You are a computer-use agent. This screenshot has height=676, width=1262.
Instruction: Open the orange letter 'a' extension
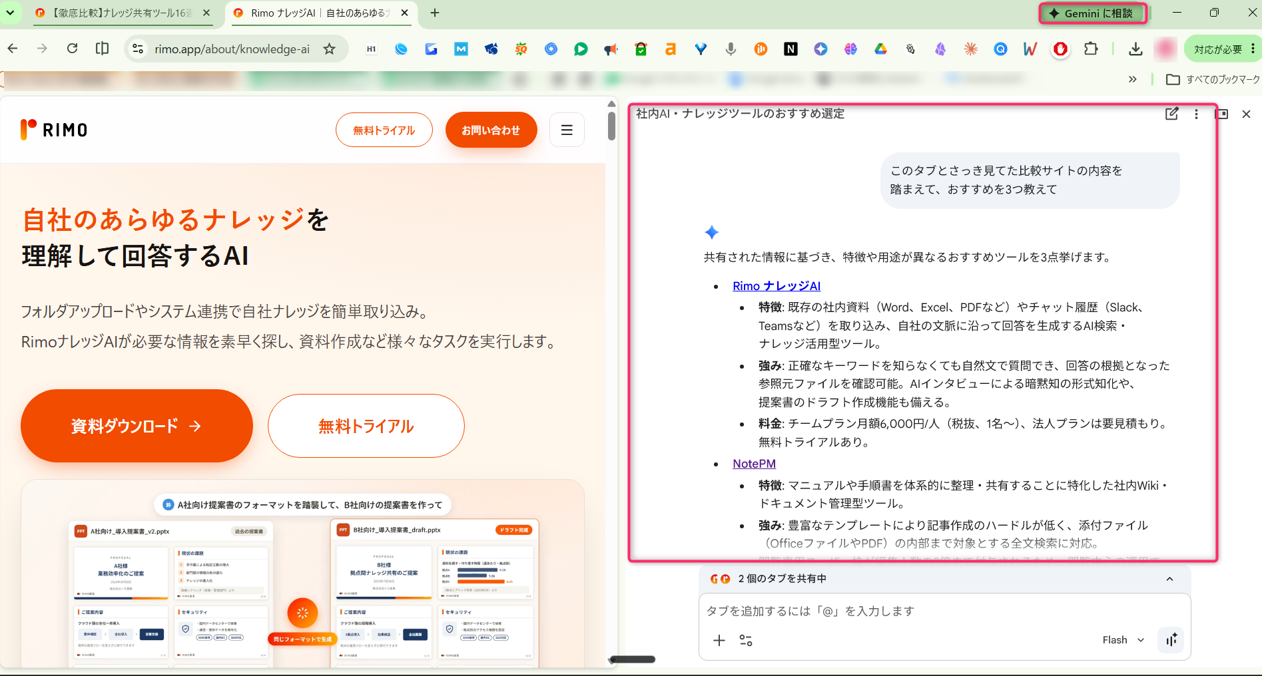pyautogui.click(x=671, y=49)
